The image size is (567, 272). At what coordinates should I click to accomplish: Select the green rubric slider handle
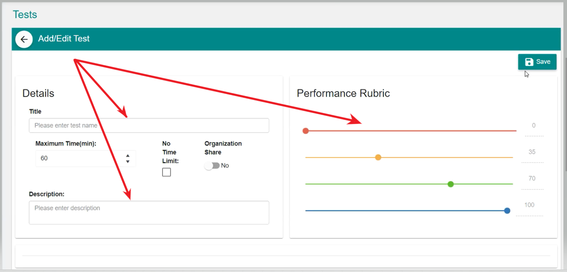[451, 184]
